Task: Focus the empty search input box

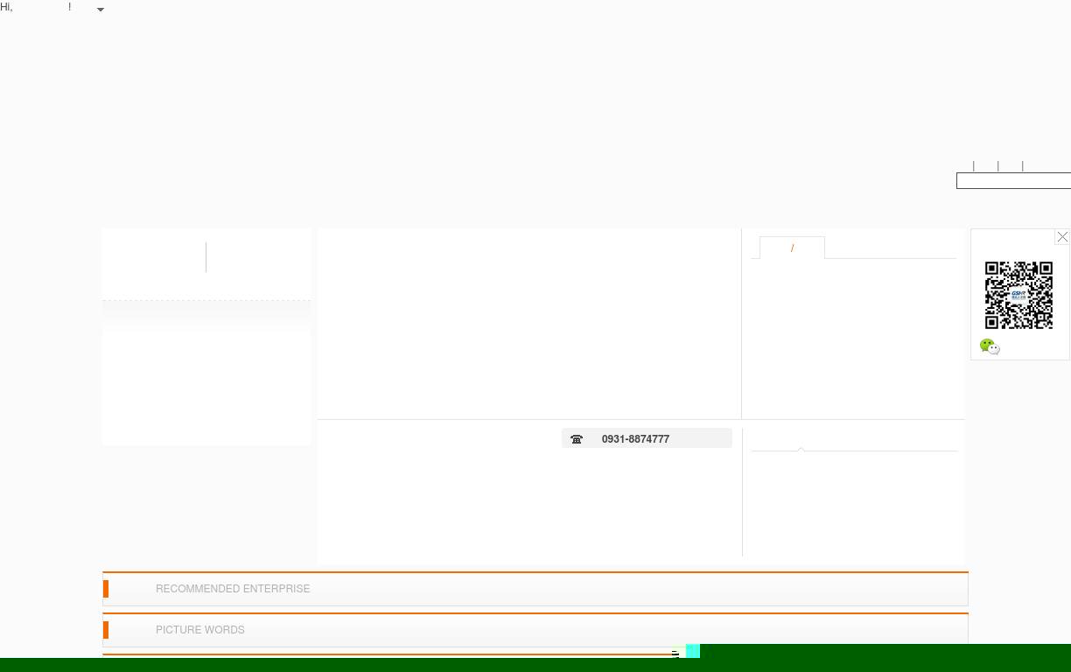Action: coord(1013,181)
